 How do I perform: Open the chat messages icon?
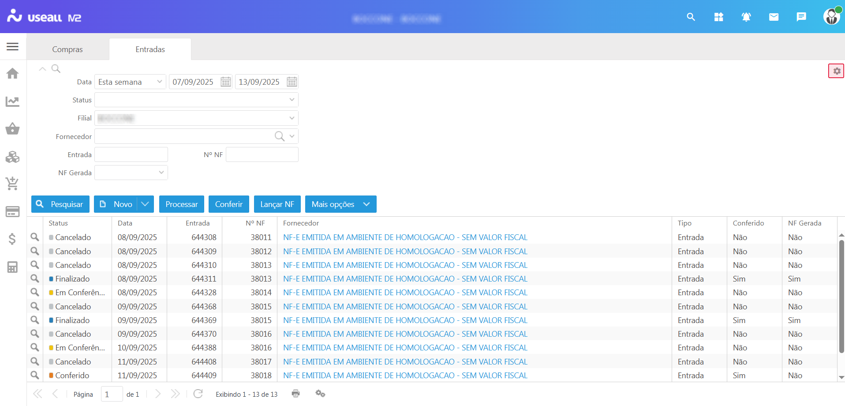pos(801,17)
